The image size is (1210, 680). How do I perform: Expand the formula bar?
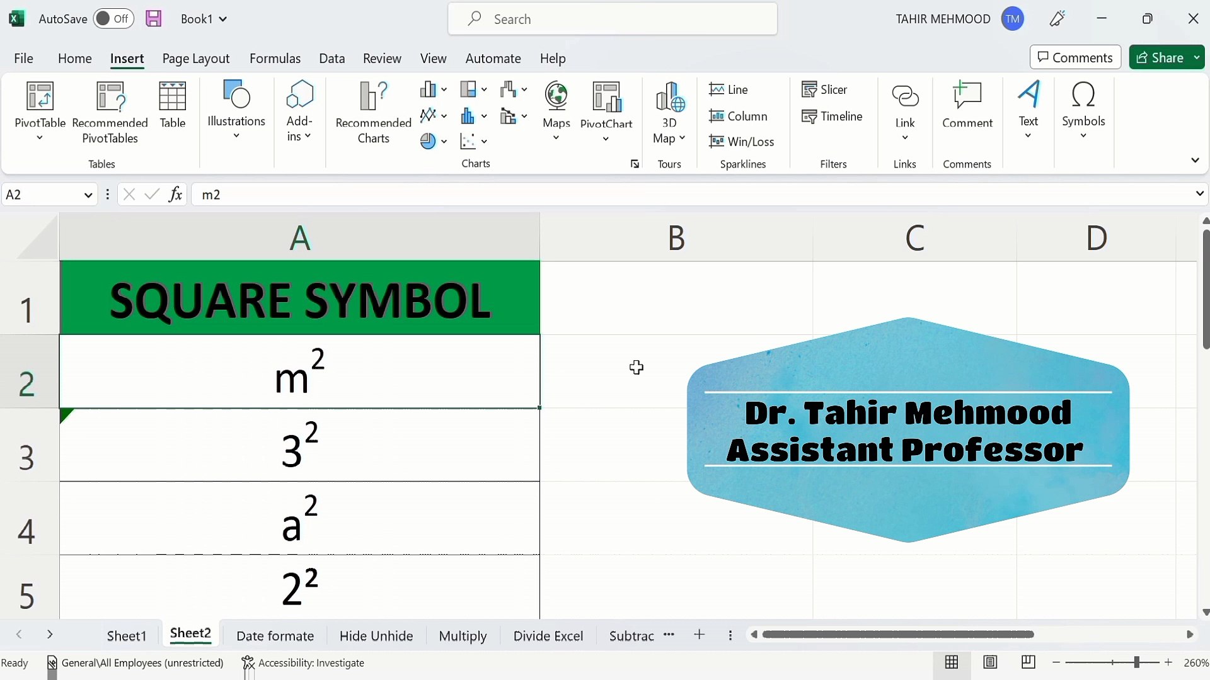click(1199, 194)
